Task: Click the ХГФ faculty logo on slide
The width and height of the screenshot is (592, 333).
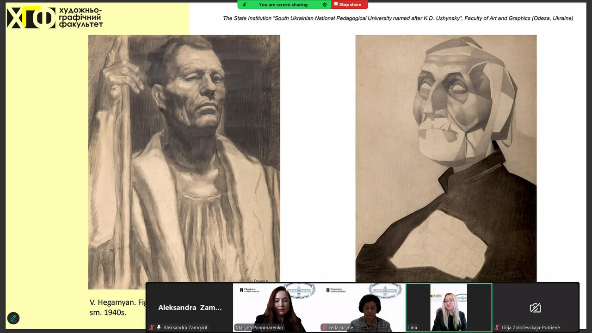Action: point(55,18)
